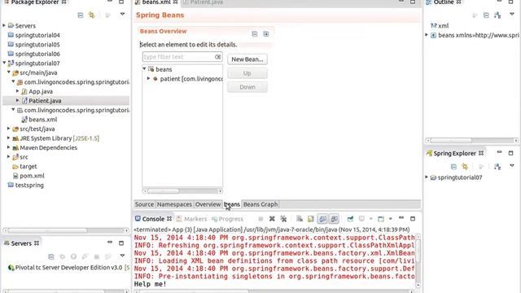
Task: Collapse all in Package Explorer toolbar
Action: tap(81, 15)
